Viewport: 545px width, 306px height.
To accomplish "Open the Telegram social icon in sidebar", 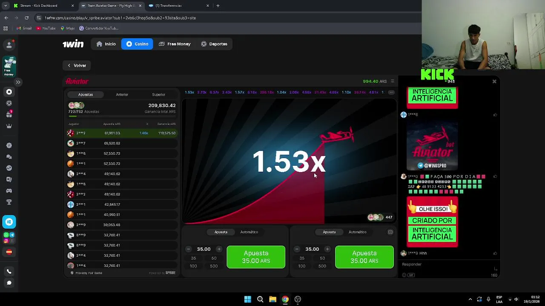I will (12, 235).
